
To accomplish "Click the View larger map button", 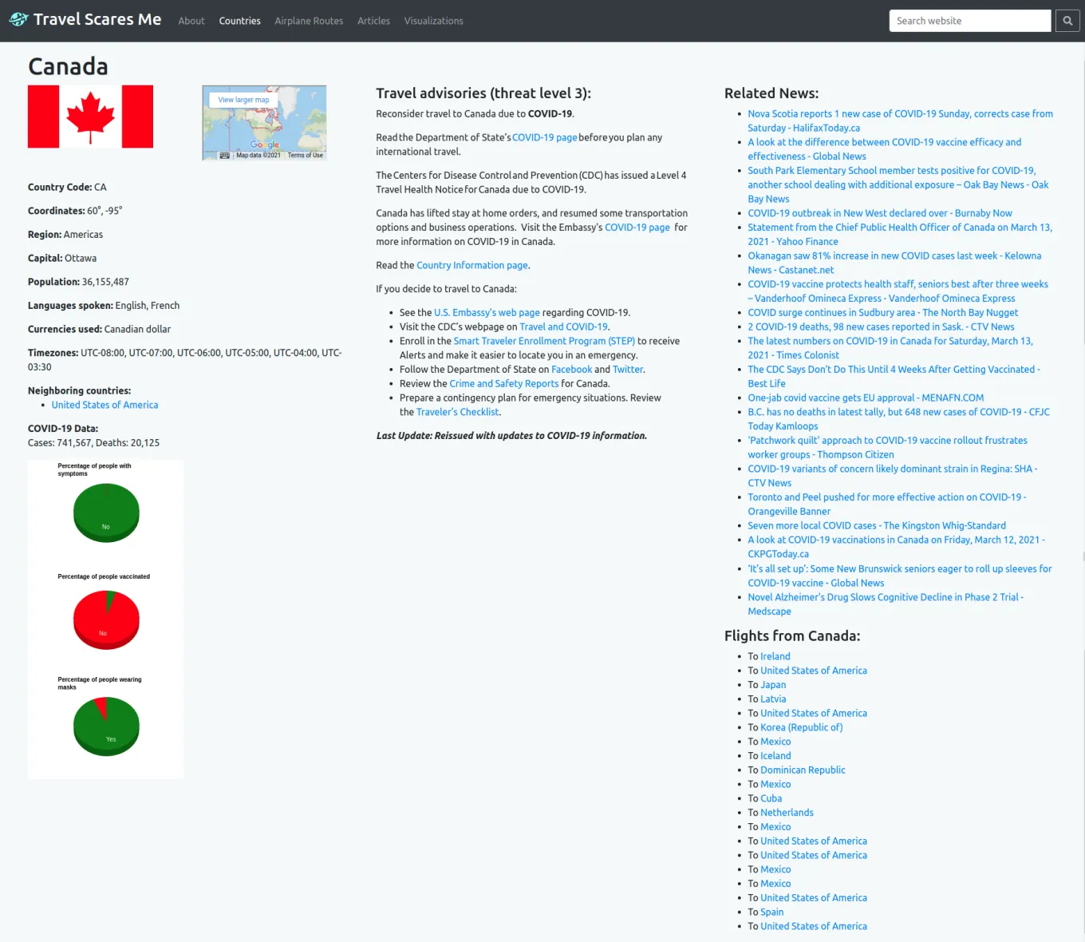I will pos(243,99).
